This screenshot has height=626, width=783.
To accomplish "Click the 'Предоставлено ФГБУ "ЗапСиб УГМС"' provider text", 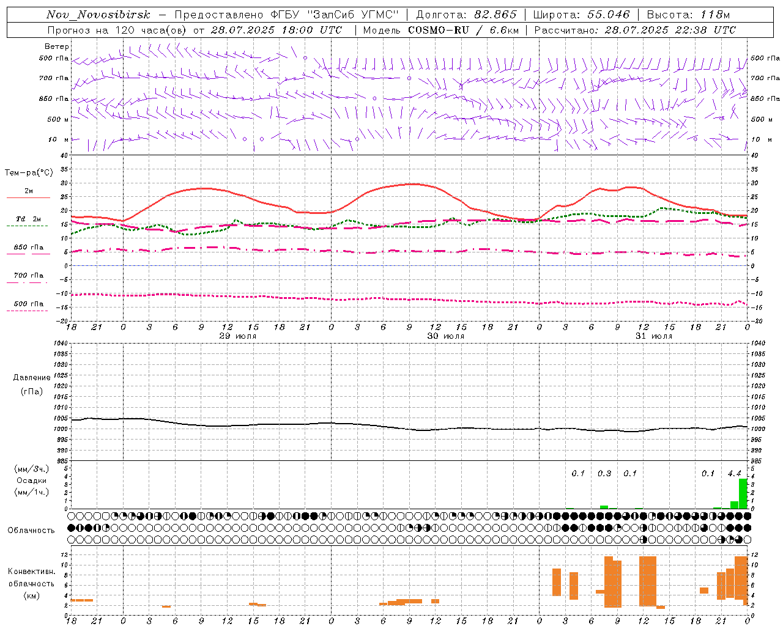I will click(287, 15).
